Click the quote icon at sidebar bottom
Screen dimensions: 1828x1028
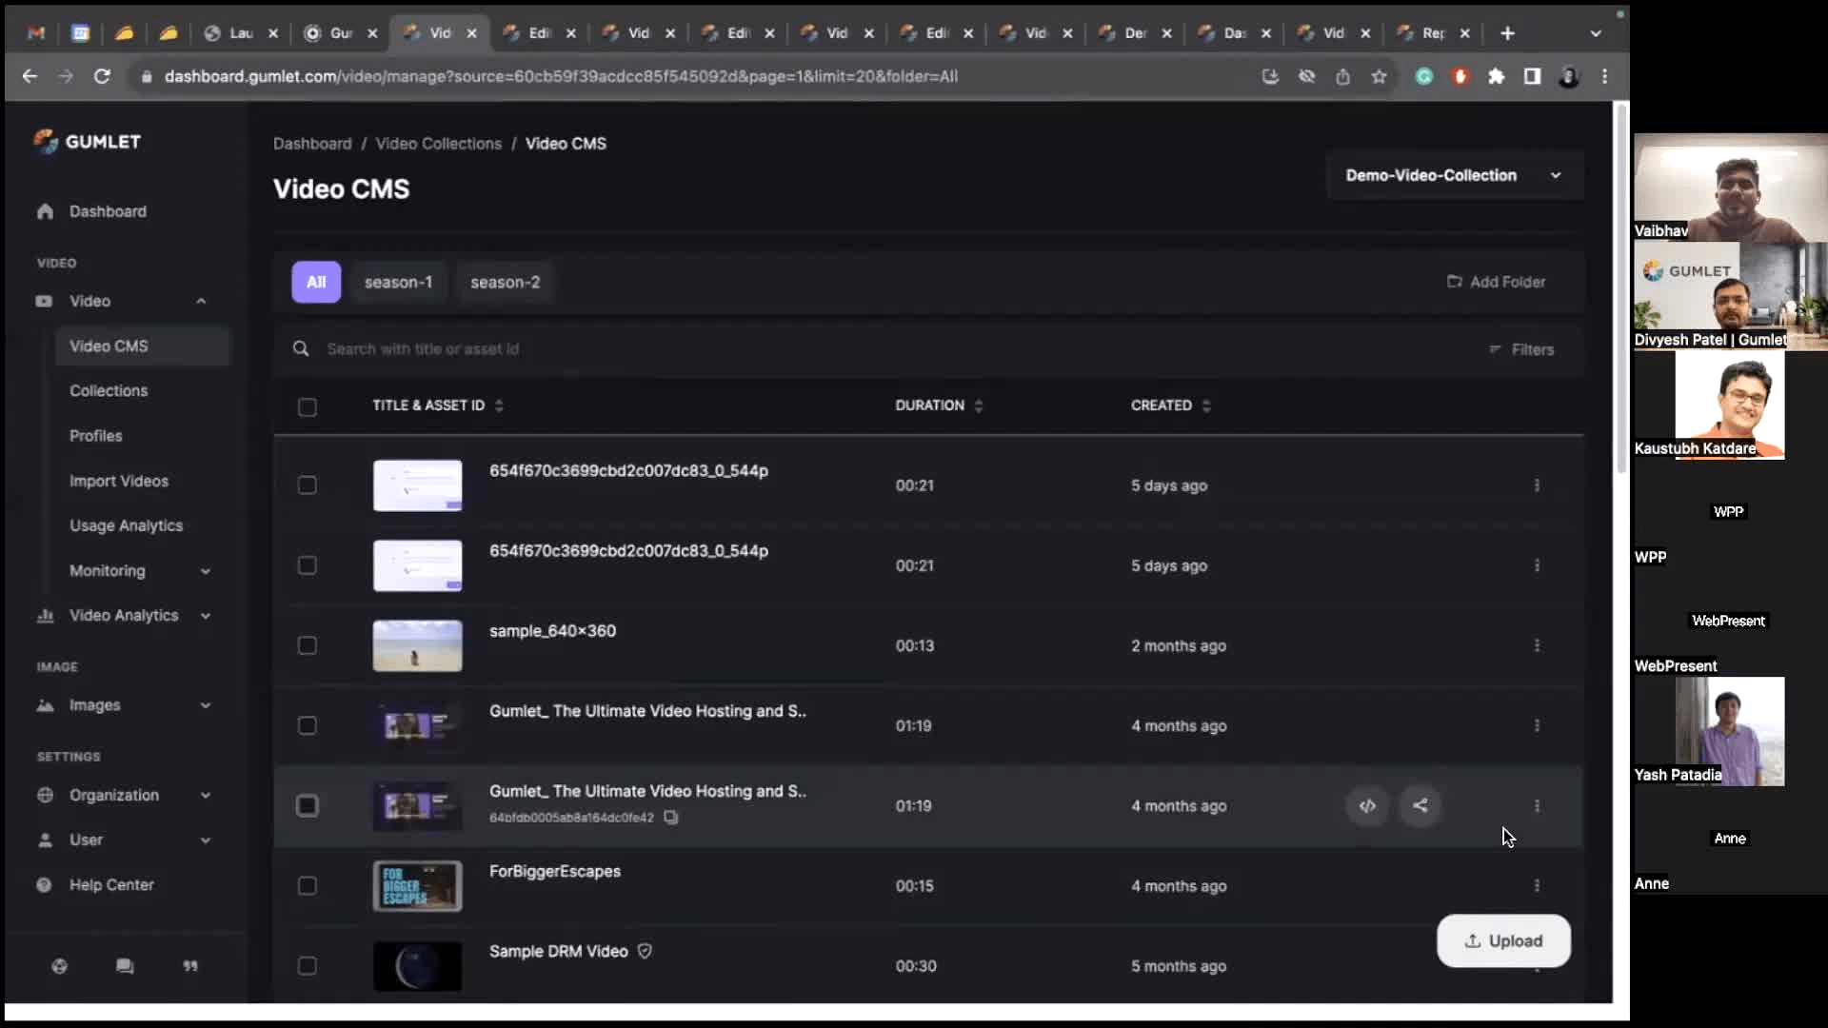coord(190,966)
